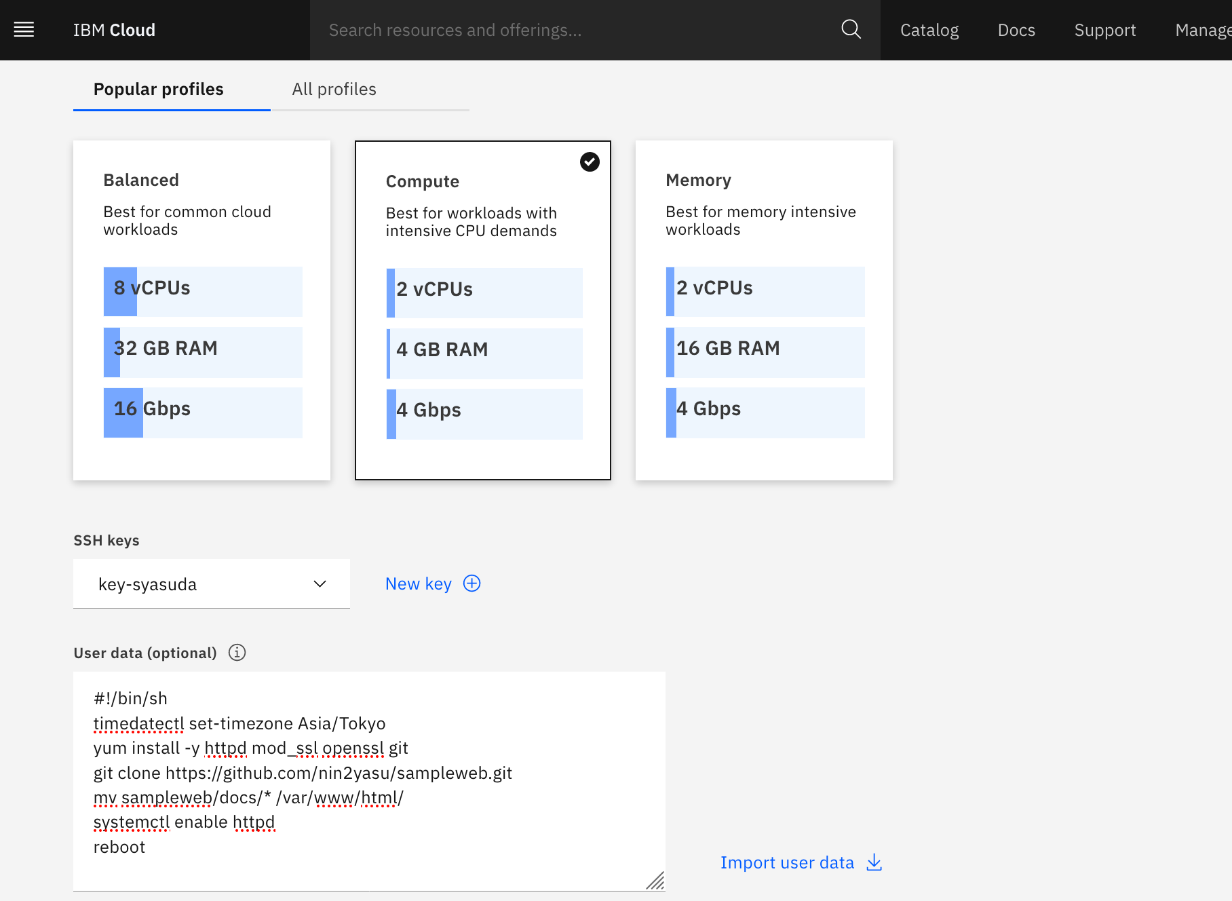Click the Import user data link

pos(787,862)
